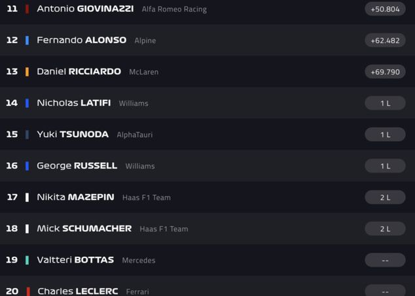This screenshot has height=296, width=415.
Task: Click position number 13 in the standings
Action: [x=12, y=72]
